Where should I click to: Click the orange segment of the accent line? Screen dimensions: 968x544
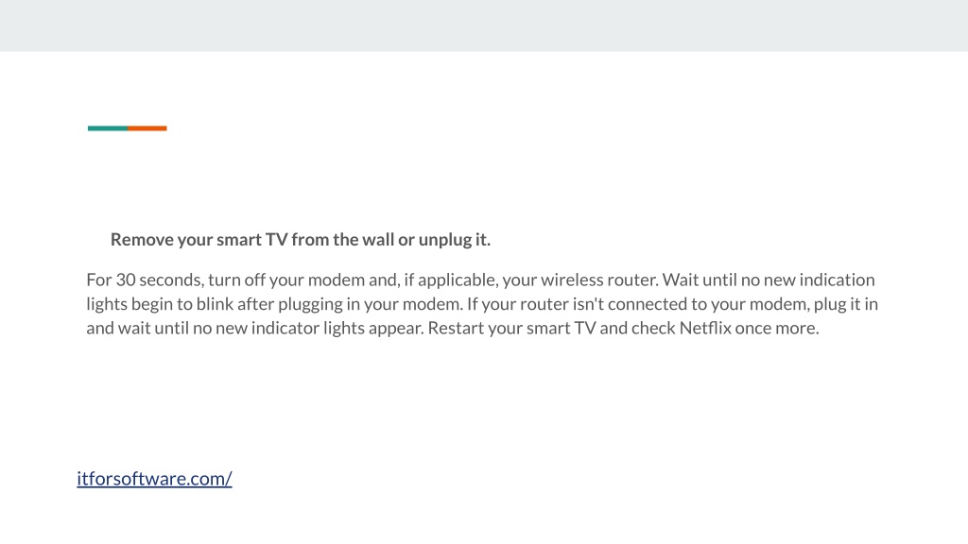pos(147,128)
